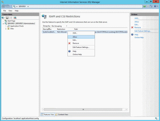This screenshot has width=160, height=121.
Task: Click Help link in the Actions pane
Action: click(x=136, y=35)
